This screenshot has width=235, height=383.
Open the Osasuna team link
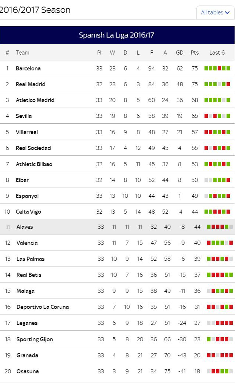click(x=28, y=371)
